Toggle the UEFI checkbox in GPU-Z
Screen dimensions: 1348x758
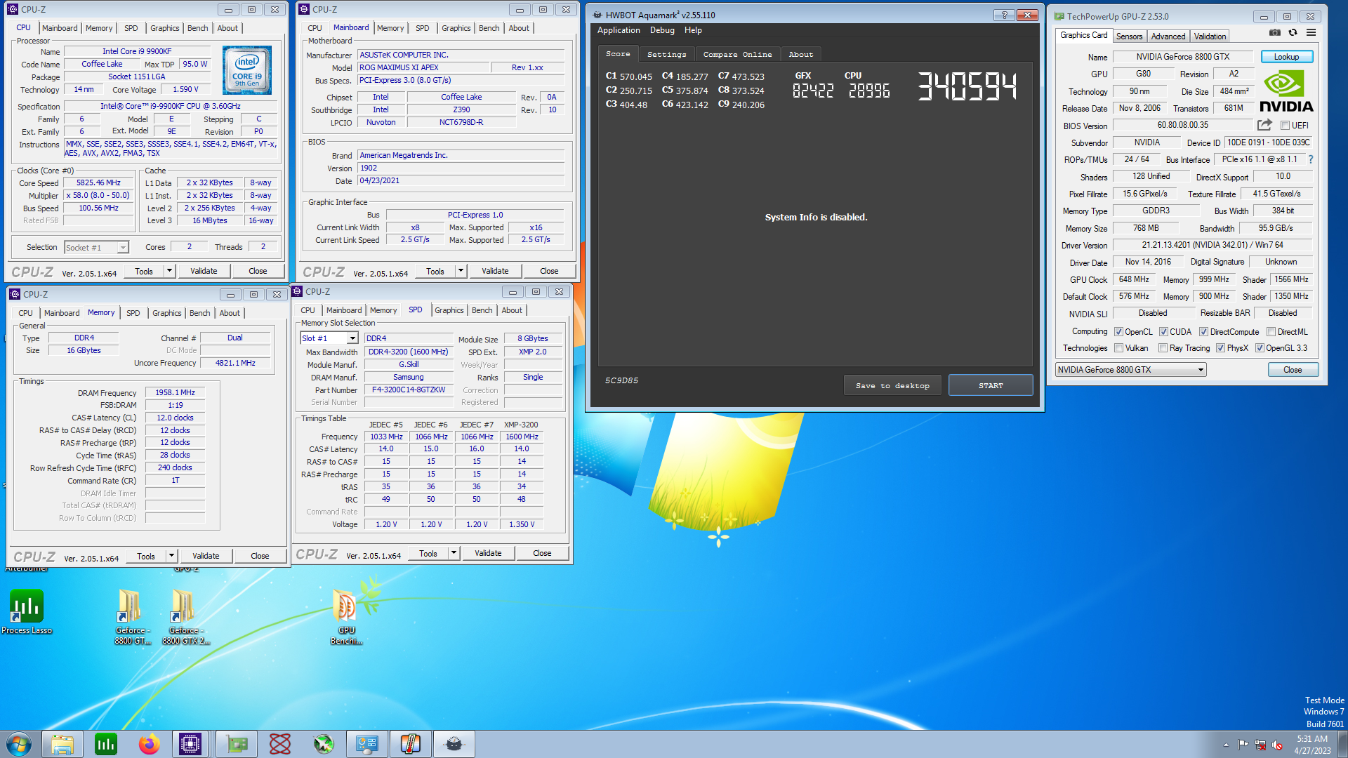coord(1285,126)
